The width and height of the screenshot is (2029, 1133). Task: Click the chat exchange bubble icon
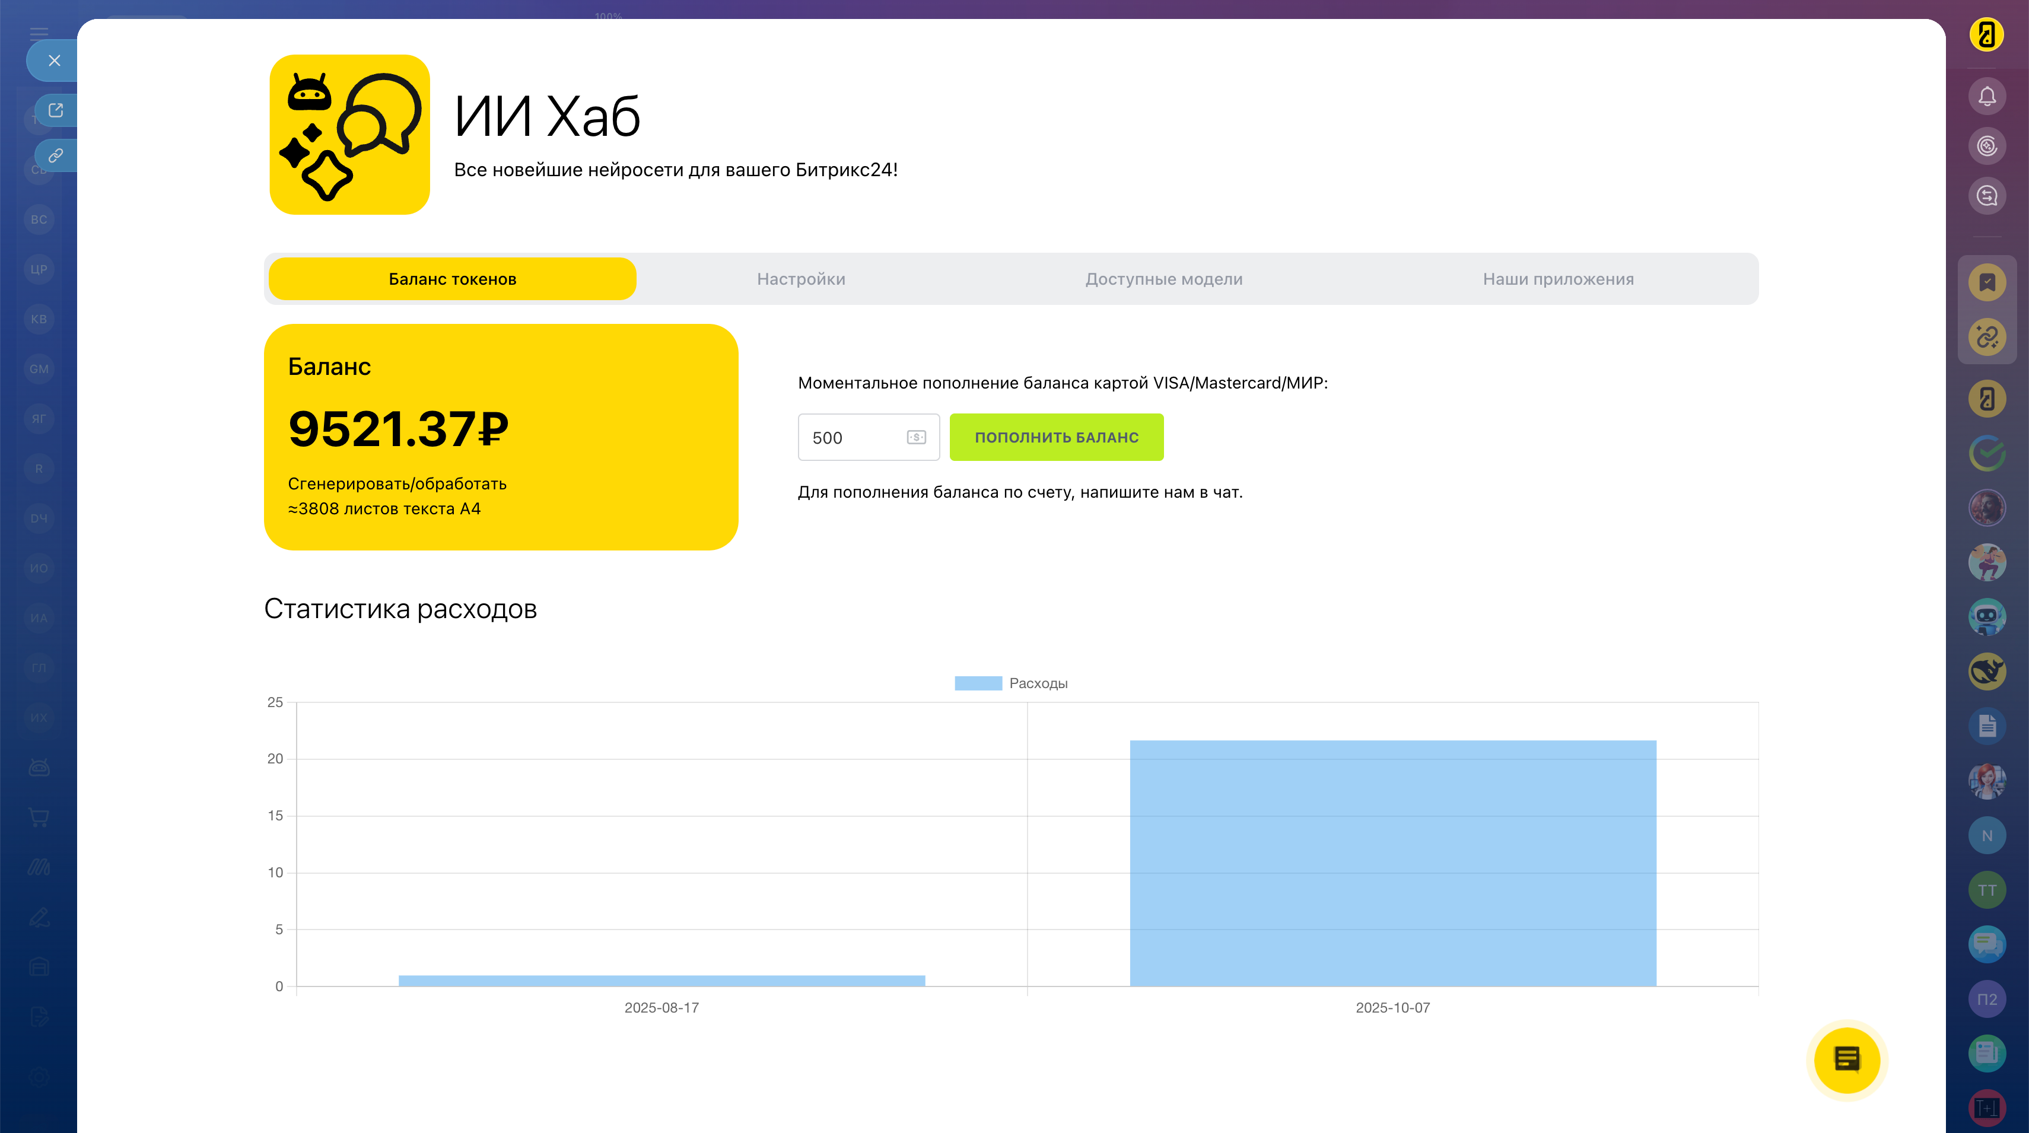[x=1986, y=195]
